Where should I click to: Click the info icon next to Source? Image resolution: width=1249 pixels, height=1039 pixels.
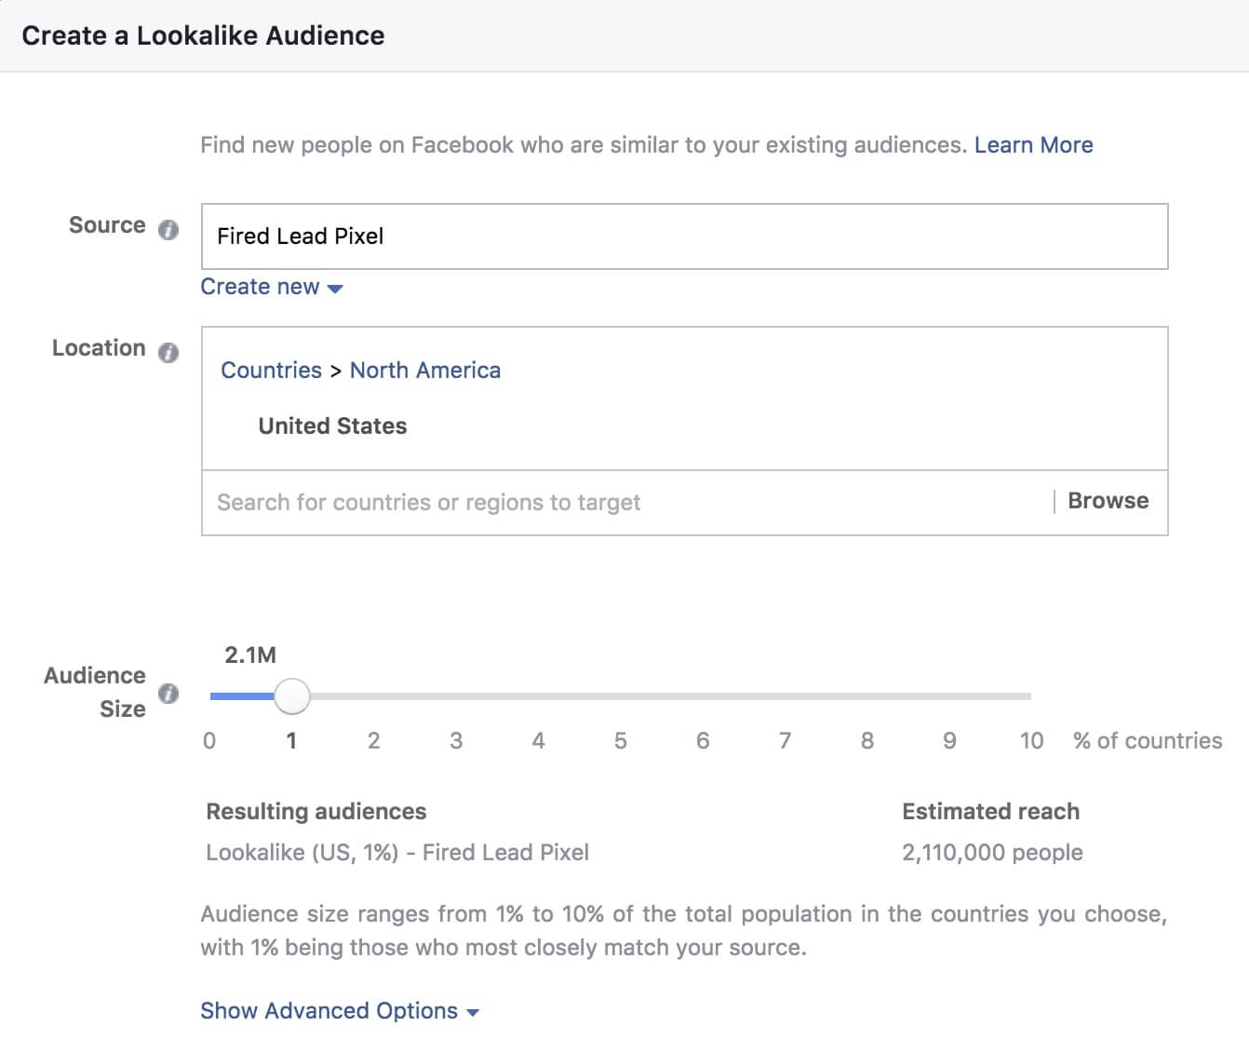[x=168, y=229]
